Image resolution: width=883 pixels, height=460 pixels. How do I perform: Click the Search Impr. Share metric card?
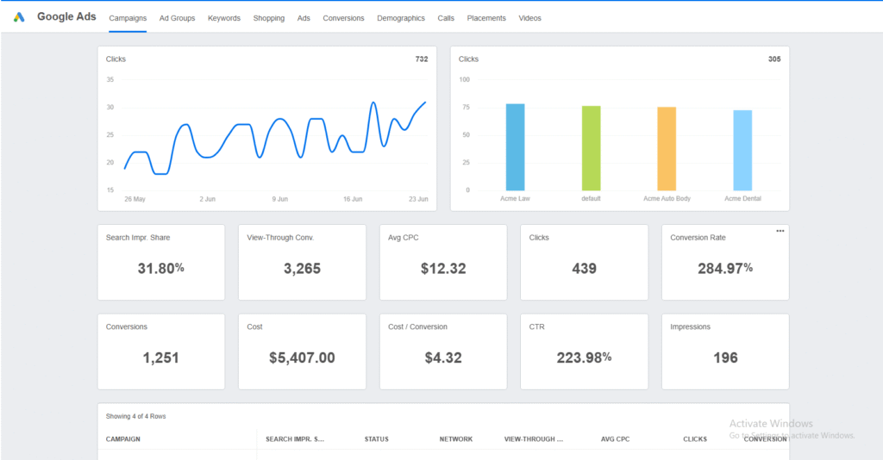[161, 263]
